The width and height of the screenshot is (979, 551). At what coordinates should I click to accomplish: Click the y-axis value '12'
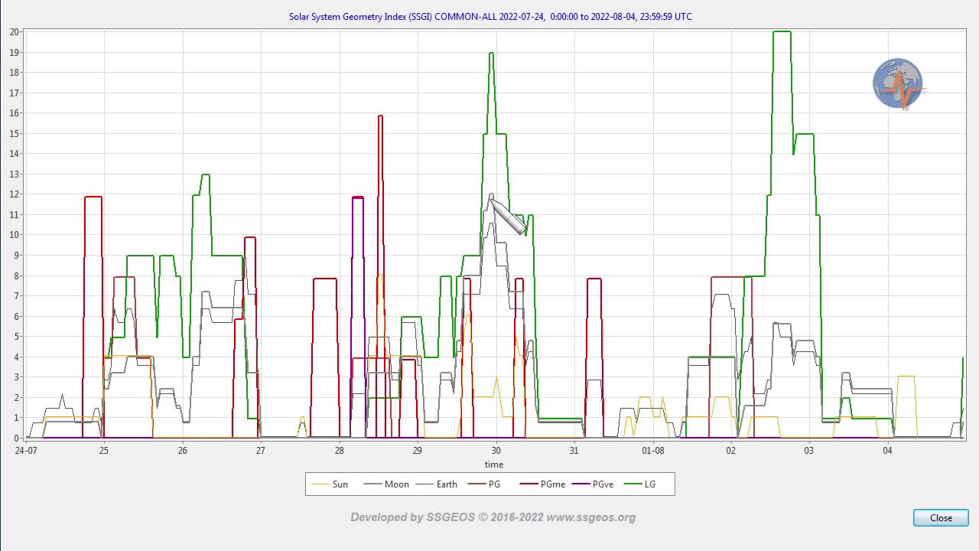pyautogui.click(x=14, y=194)
